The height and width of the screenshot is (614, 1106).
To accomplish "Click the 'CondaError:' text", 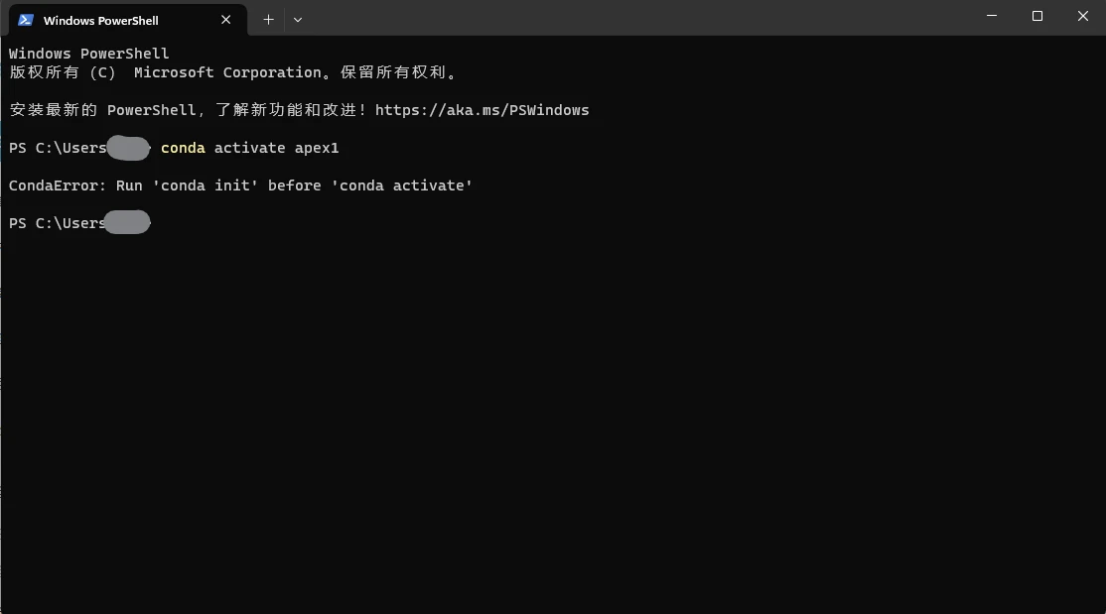I will click(x=58, y=185).
